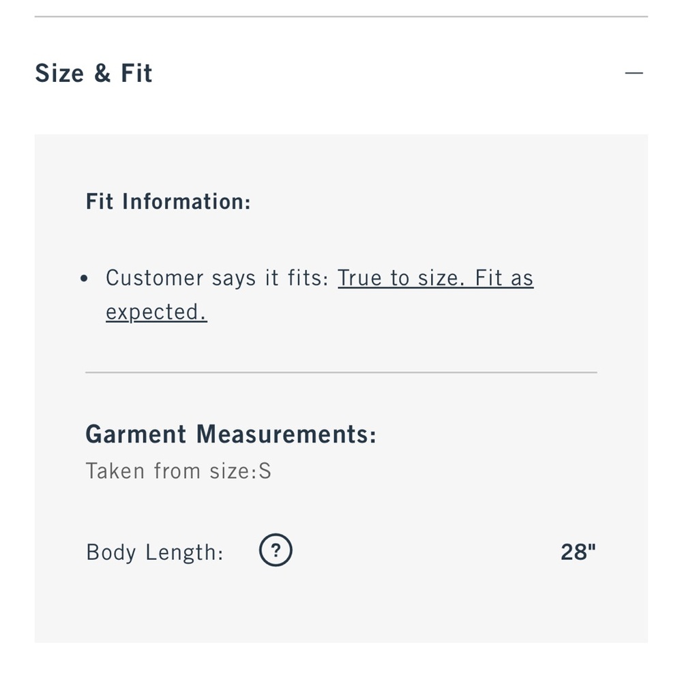Click the divider above Garment Measurements
This screenshot has width=682, height=682.
341,372
